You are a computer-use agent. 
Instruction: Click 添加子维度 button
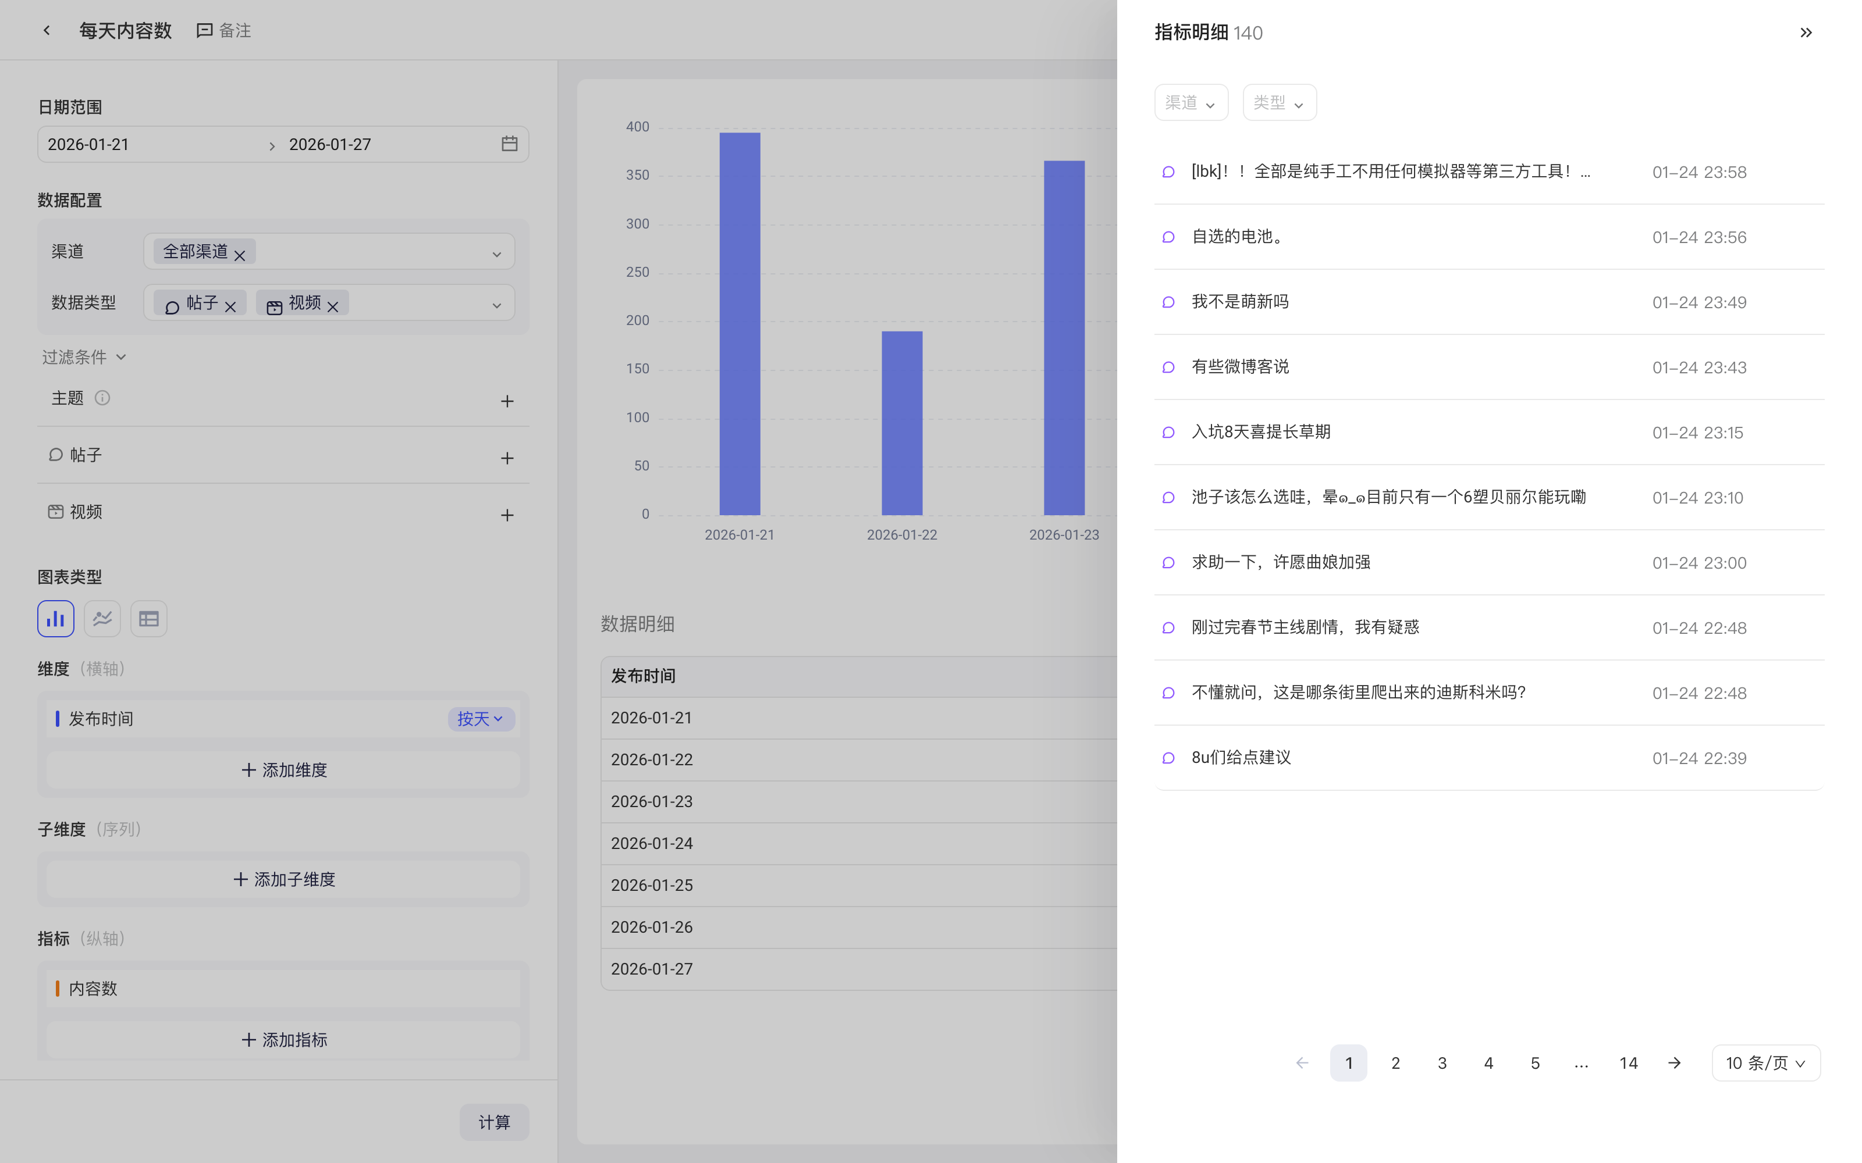click(283, 879)
